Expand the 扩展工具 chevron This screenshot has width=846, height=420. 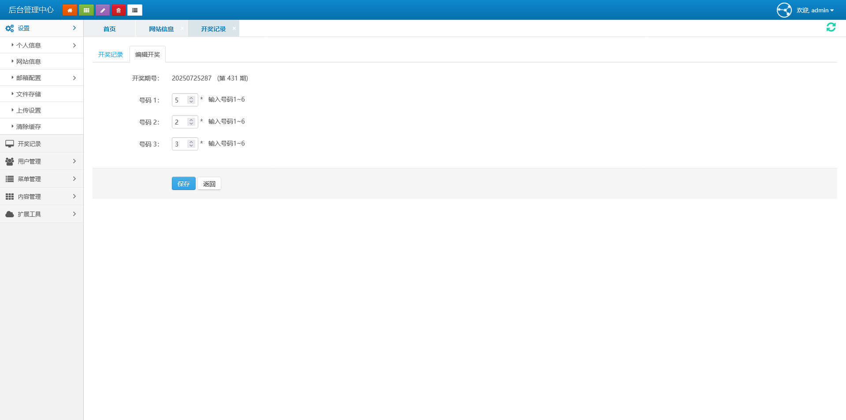[74, 214]
